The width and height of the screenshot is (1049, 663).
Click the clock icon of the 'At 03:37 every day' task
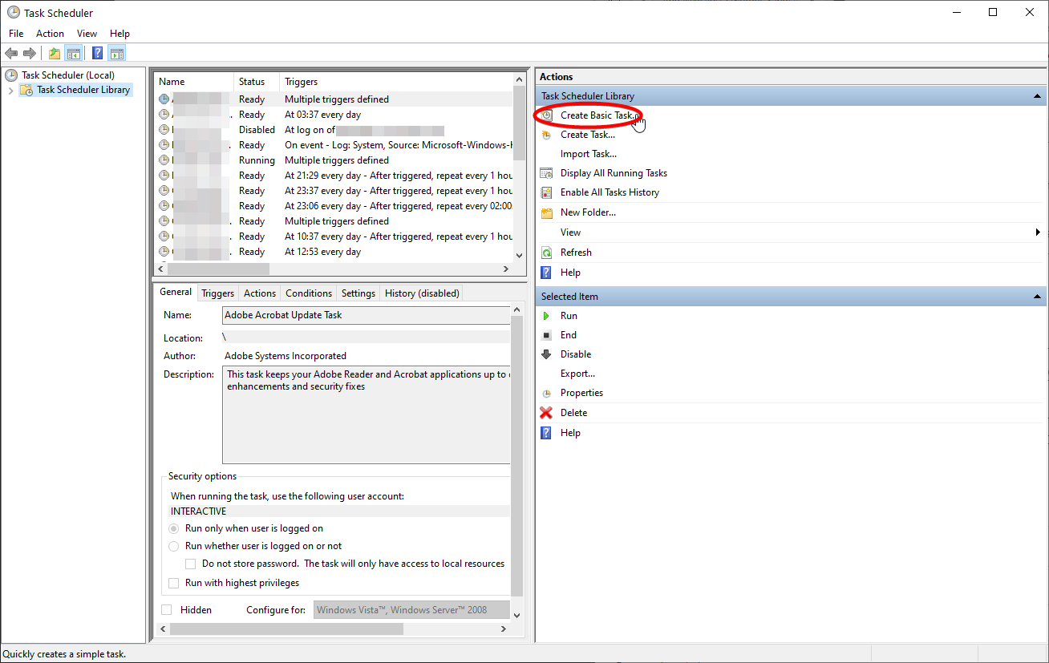tap(164, 115)
